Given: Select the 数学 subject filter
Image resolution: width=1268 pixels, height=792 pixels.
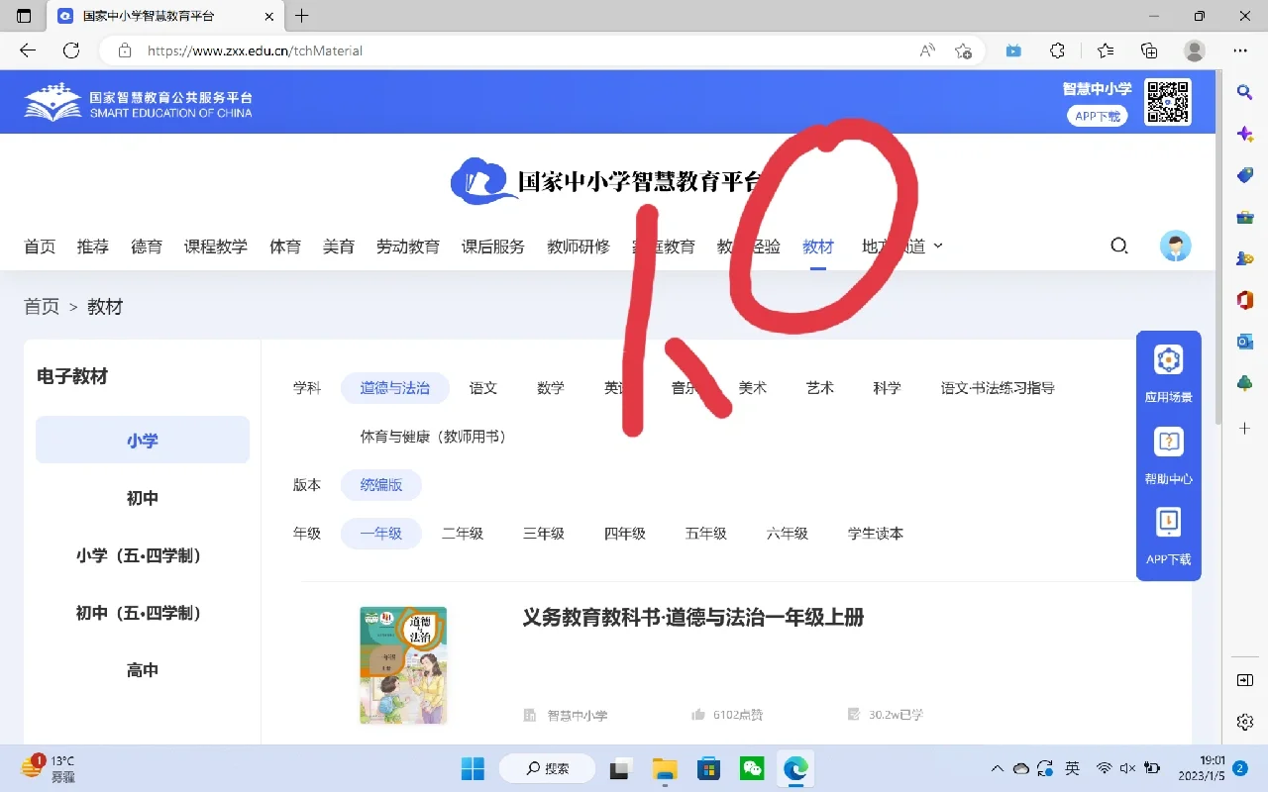Looking at the screenshot, I should (551, 388).
